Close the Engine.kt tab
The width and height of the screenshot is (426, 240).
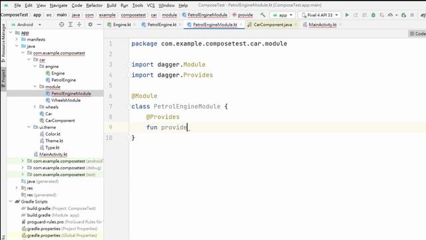134,25
